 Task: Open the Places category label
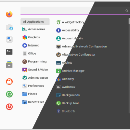(x=32, y=94)
